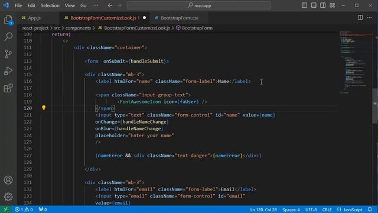Place cursor on handleSubmit in line 113
The height and width of the screenshot is (213, 378).
[147, 61]
